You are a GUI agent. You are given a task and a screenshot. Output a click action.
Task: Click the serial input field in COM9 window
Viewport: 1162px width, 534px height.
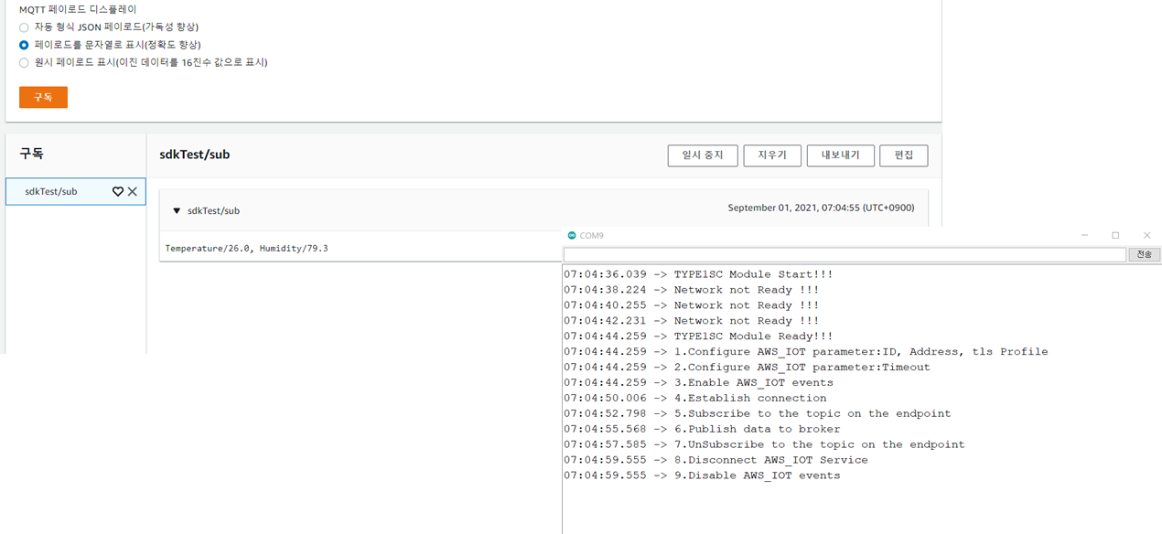[x=845, y=255]
